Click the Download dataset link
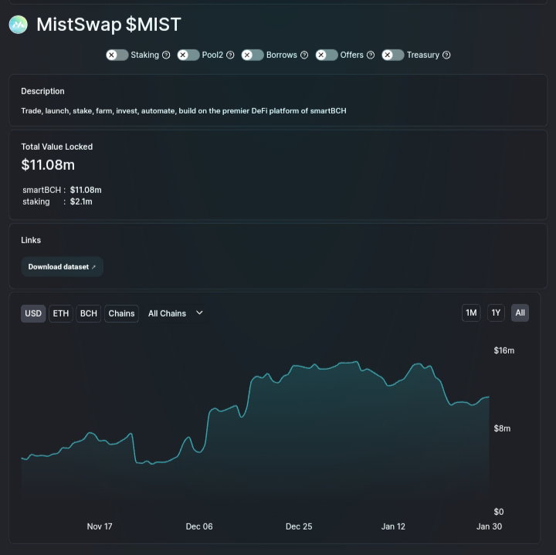Viewport: 556px width, 555px height. coord(62,267)
